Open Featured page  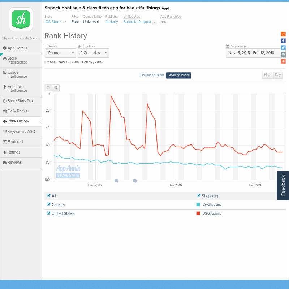(21, 142)
